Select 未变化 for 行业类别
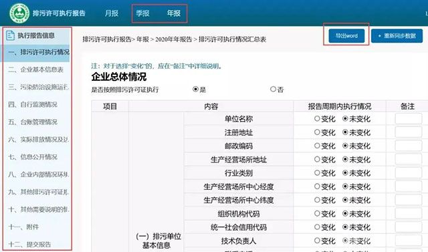Image resolution: width=428 pixels, height=252 pixels. 345,173
